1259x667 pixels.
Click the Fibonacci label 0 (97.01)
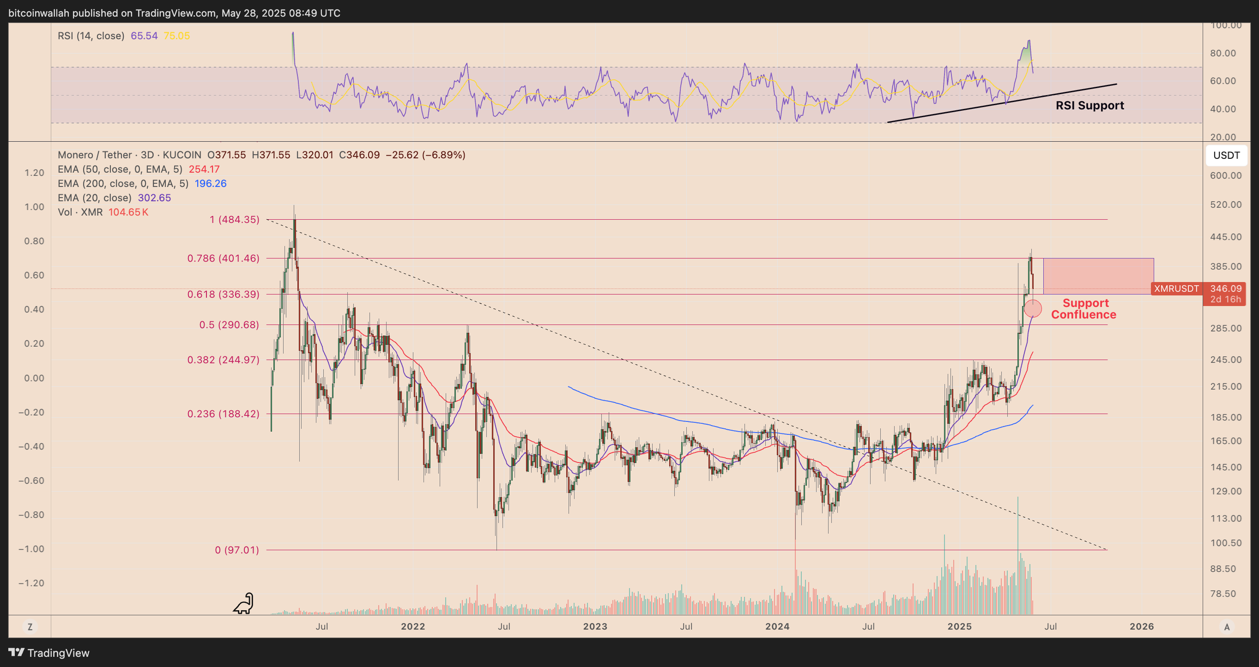pyautogui.click(x=237, y=550)
